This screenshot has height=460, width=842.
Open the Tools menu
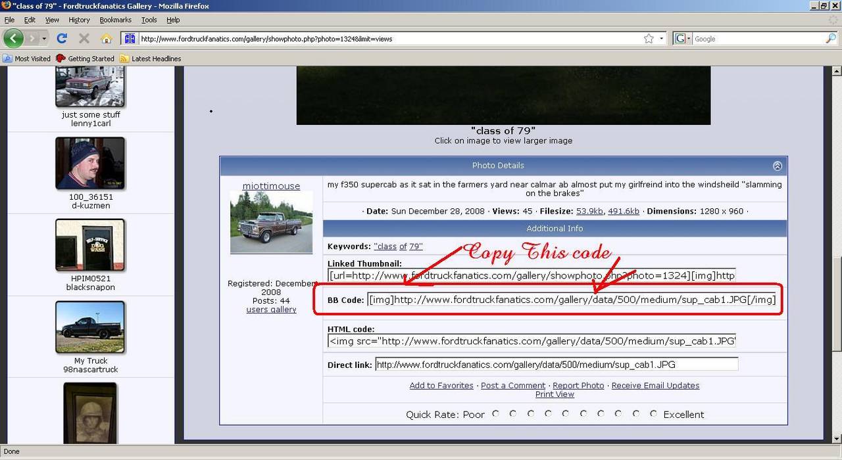(149, 20)
